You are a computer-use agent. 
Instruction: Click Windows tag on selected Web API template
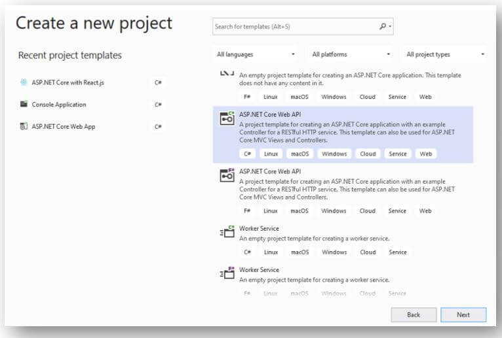[334, 154]
